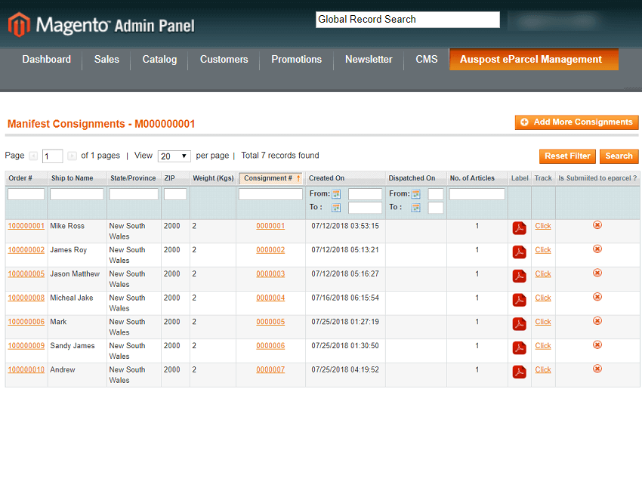Open Created On To date calendar
Image resolution: width=642 pixels, height=491 pixels.
(336, 208)
